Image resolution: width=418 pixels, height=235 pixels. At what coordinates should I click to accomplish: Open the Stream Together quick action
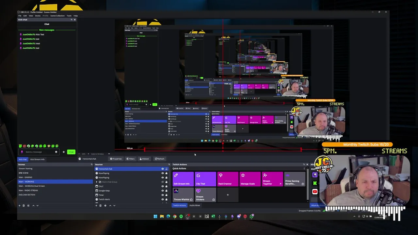[272, 179]
